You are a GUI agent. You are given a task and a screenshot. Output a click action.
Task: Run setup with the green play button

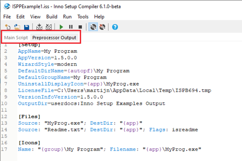coord(61,27)
